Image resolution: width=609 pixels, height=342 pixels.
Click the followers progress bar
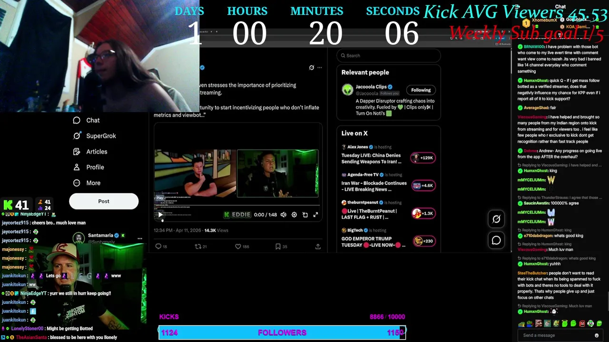click(x=282, y=333)
